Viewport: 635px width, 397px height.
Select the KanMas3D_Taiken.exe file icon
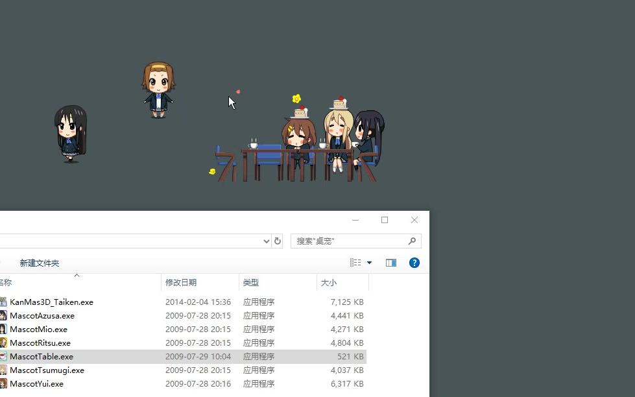[5, 302]
